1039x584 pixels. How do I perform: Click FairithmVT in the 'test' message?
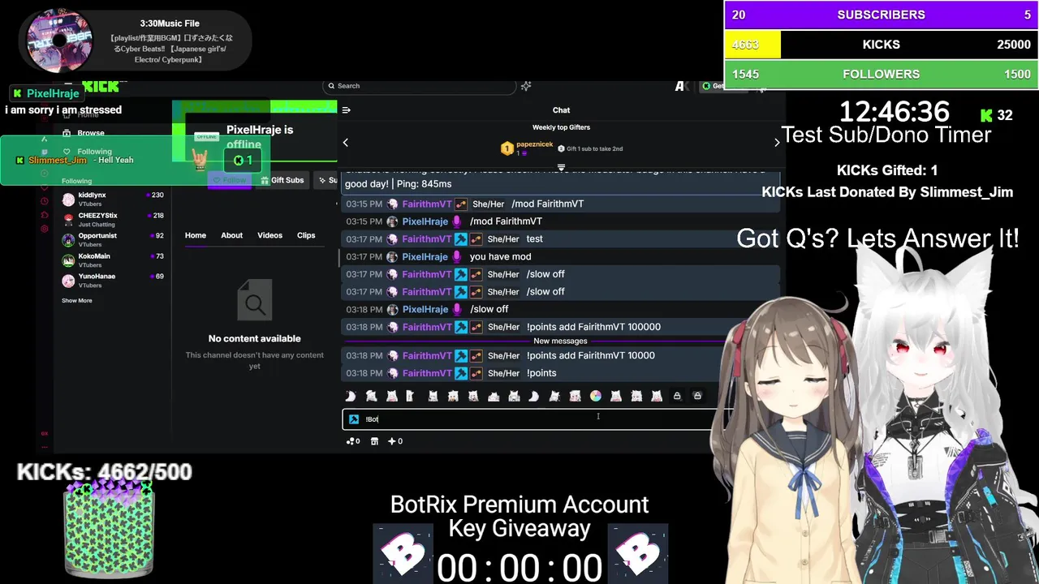point(427,239)
